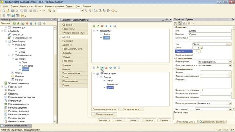Toggle the Неотрицательное checkbox
The height and width of the screenshot is (132, 235).
[194, 55]
